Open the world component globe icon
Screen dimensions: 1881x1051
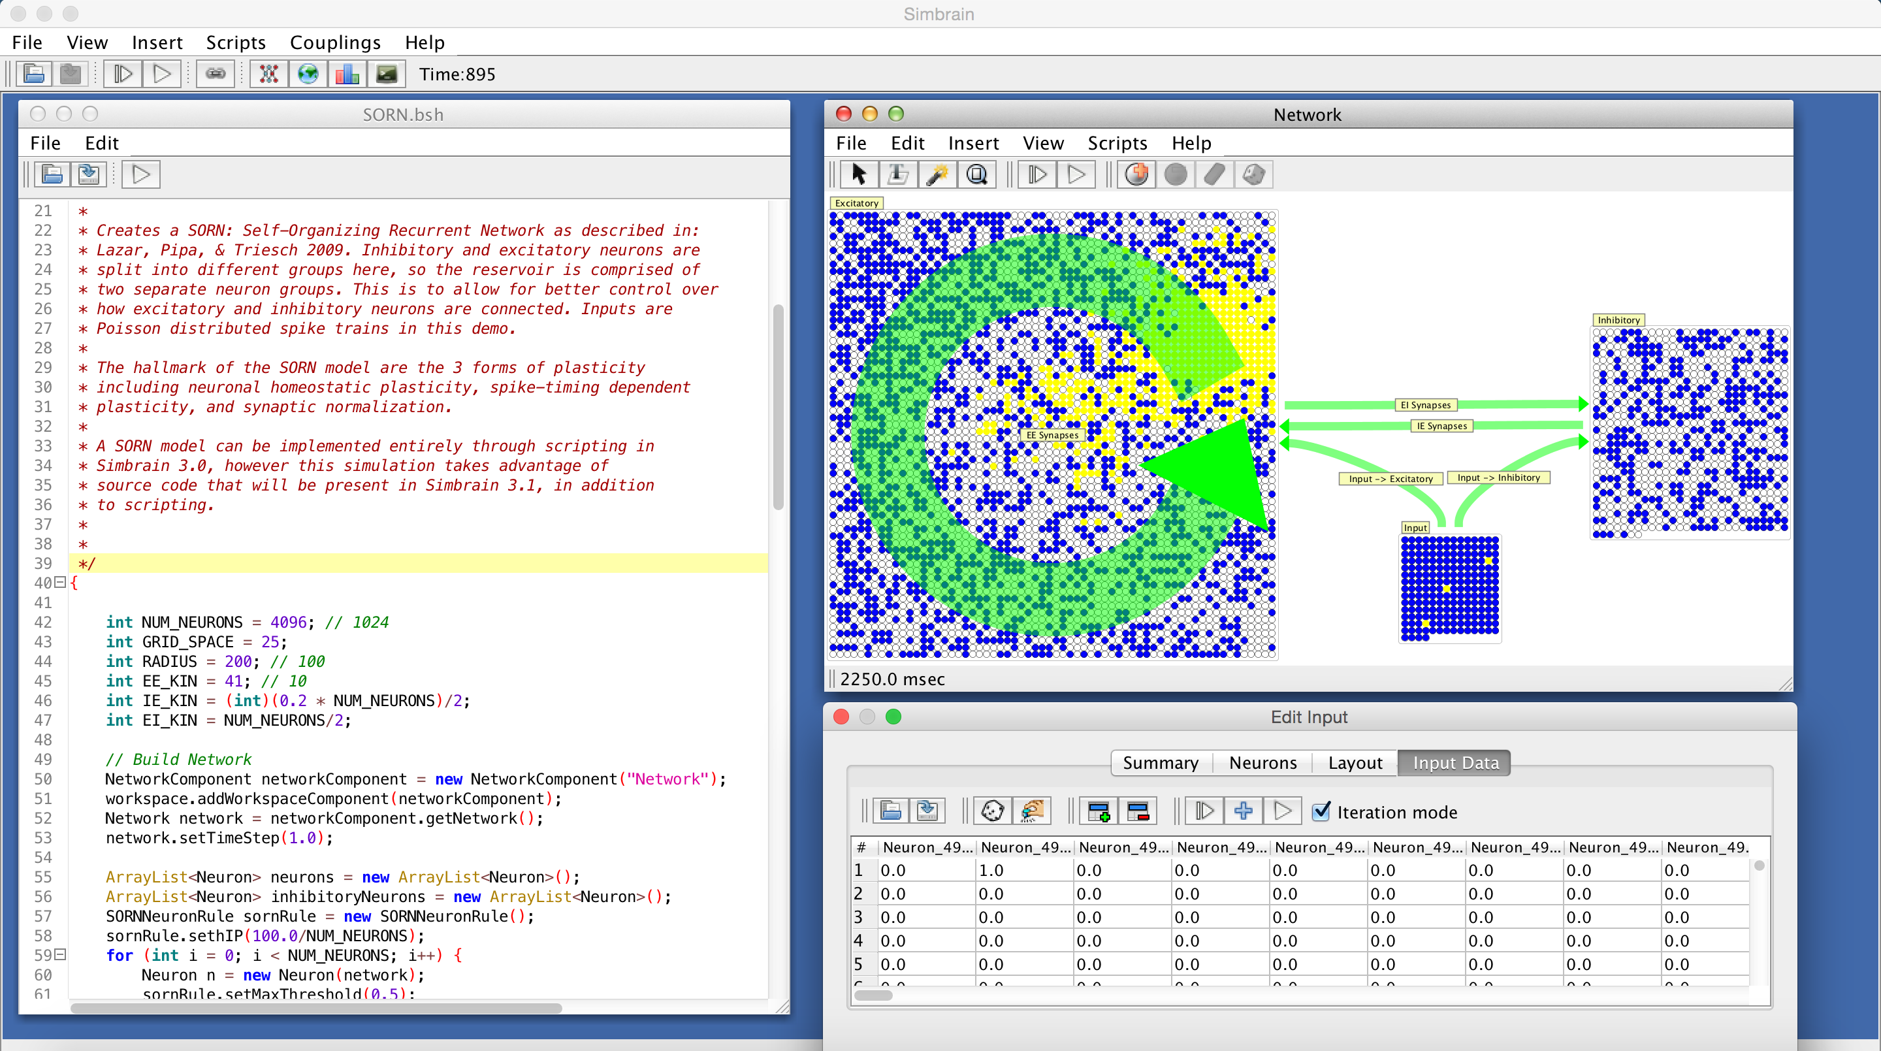pyautogui.click(x=308, y=74)
